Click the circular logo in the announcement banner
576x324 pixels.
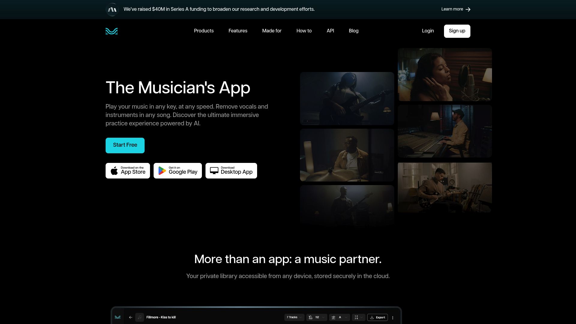112,9
